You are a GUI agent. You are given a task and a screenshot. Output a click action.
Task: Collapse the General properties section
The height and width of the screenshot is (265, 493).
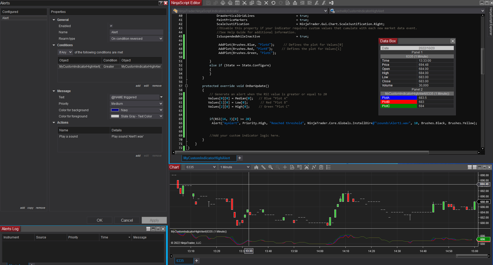tap(54, 20)
